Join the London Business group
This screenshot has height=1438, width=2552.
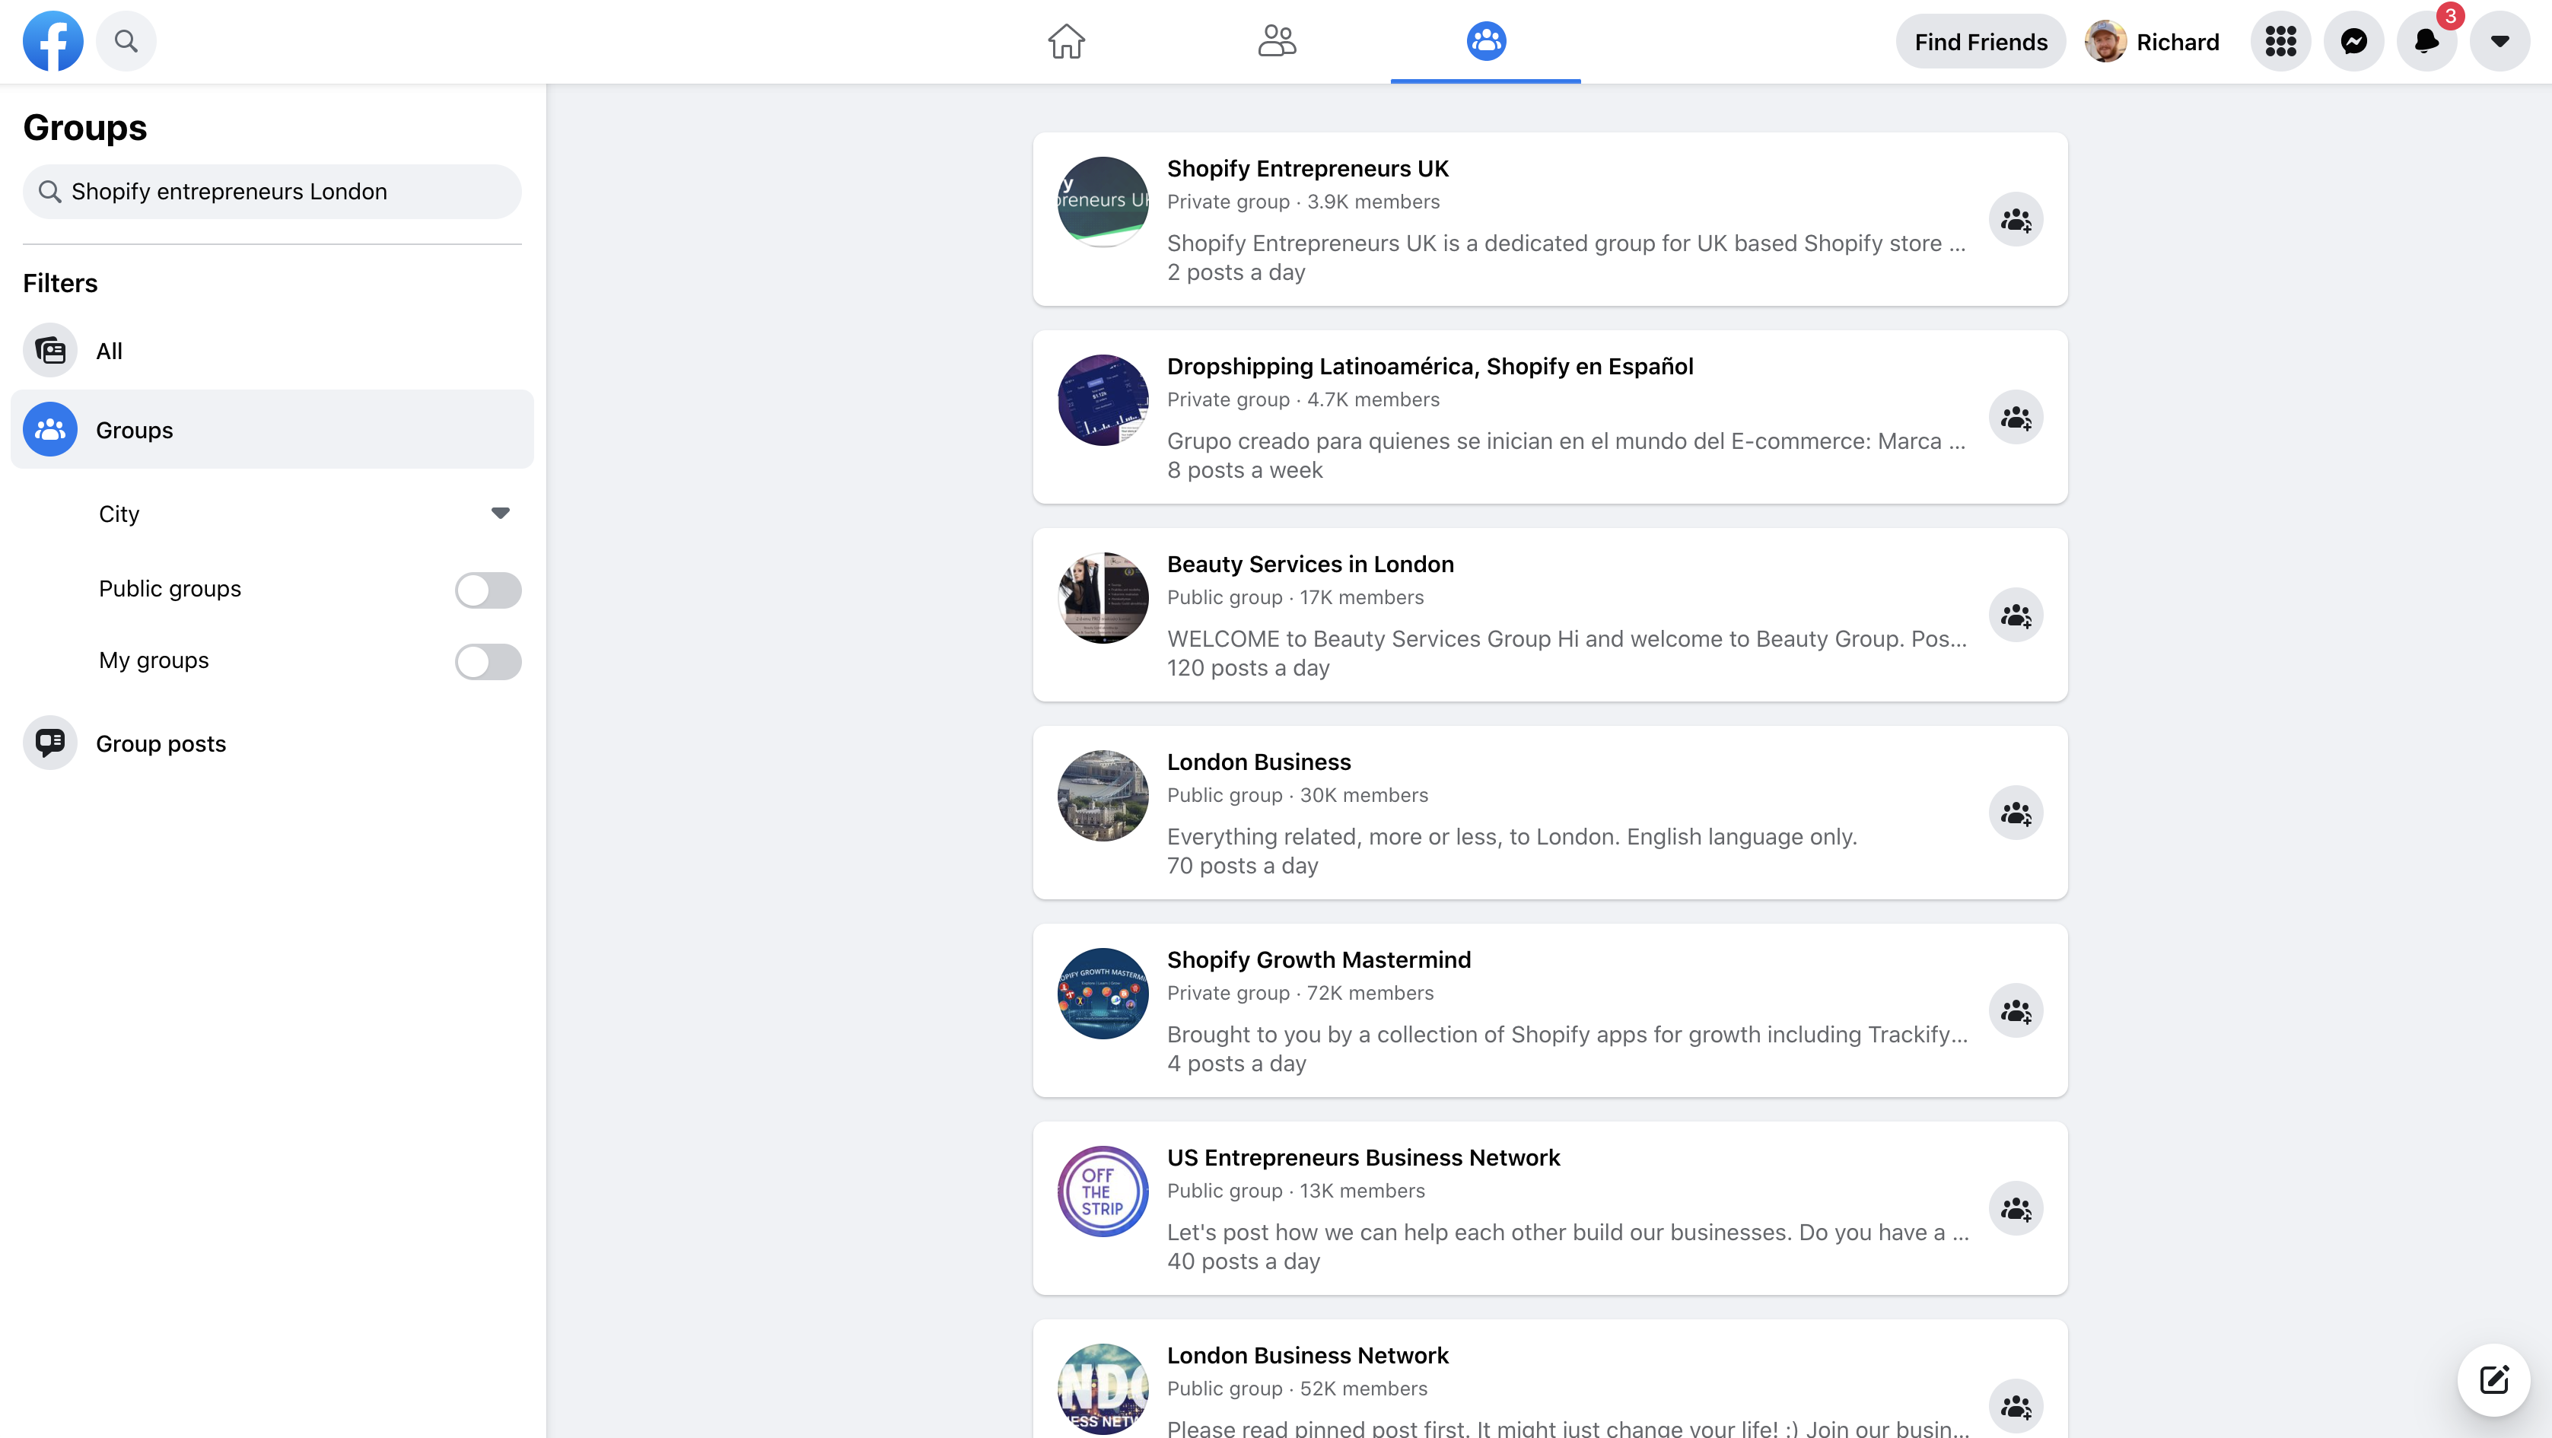2016,812
